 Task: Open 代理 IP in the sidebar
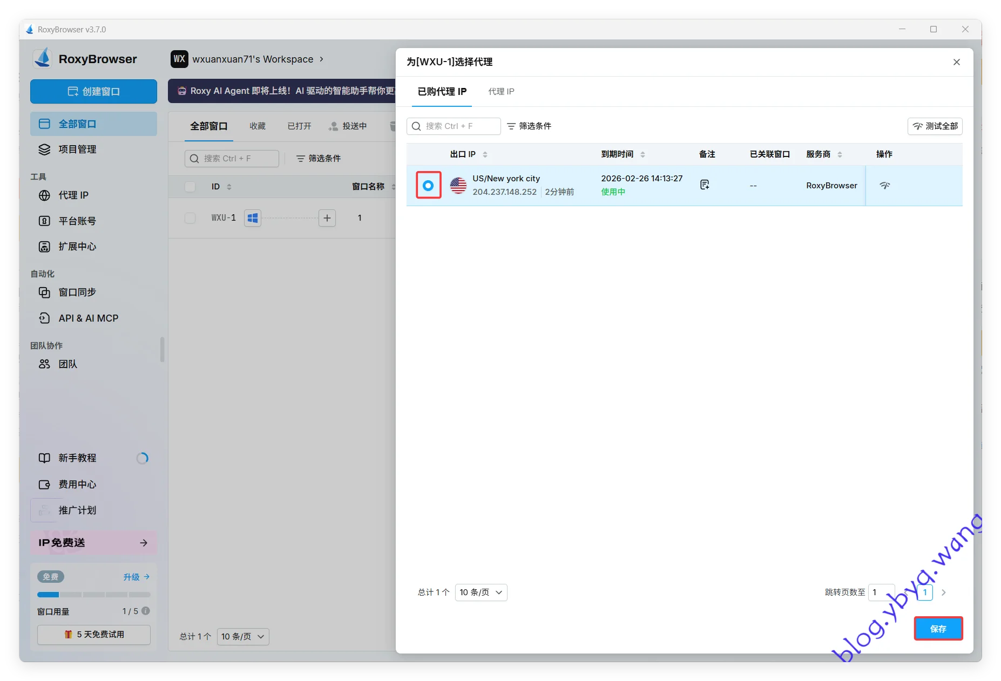pos(73,195)
